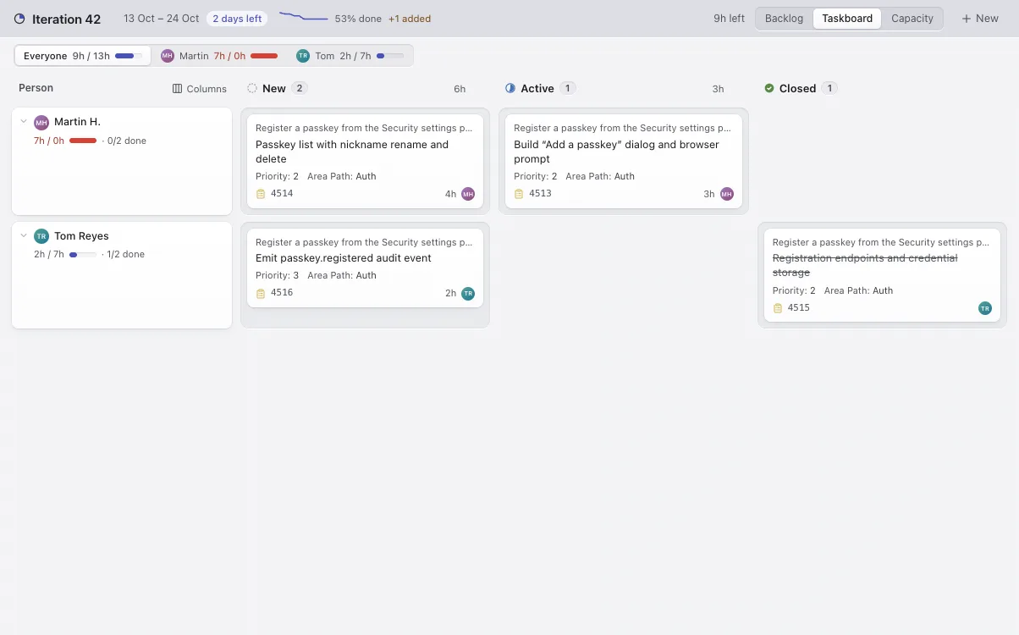The width and height of the screenshot is (1019, 635).
Task: Click the task icon beside 4513
Action: 520,194
